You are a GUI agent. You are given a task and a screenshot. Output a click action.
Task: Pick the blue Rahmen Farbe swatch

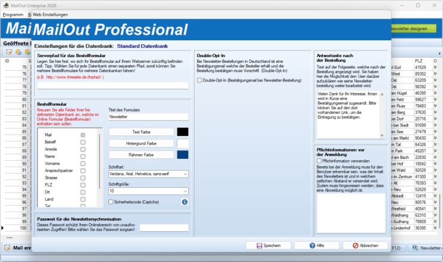pyautogui.click(x=183, y=155)
